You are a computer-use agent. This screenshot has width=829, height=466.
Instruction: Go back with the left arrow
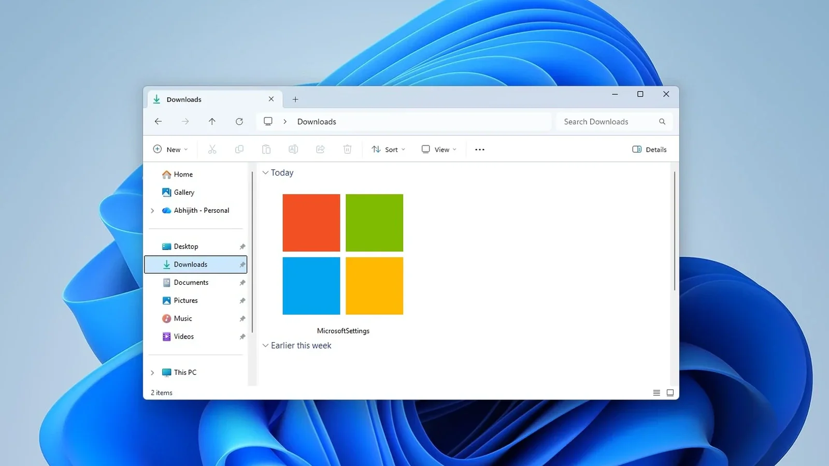click(x=158, y=121)
